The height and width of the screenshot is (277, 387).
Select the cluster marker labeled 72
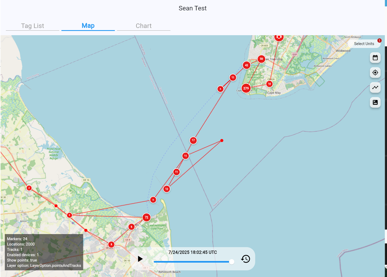point(146,217)
